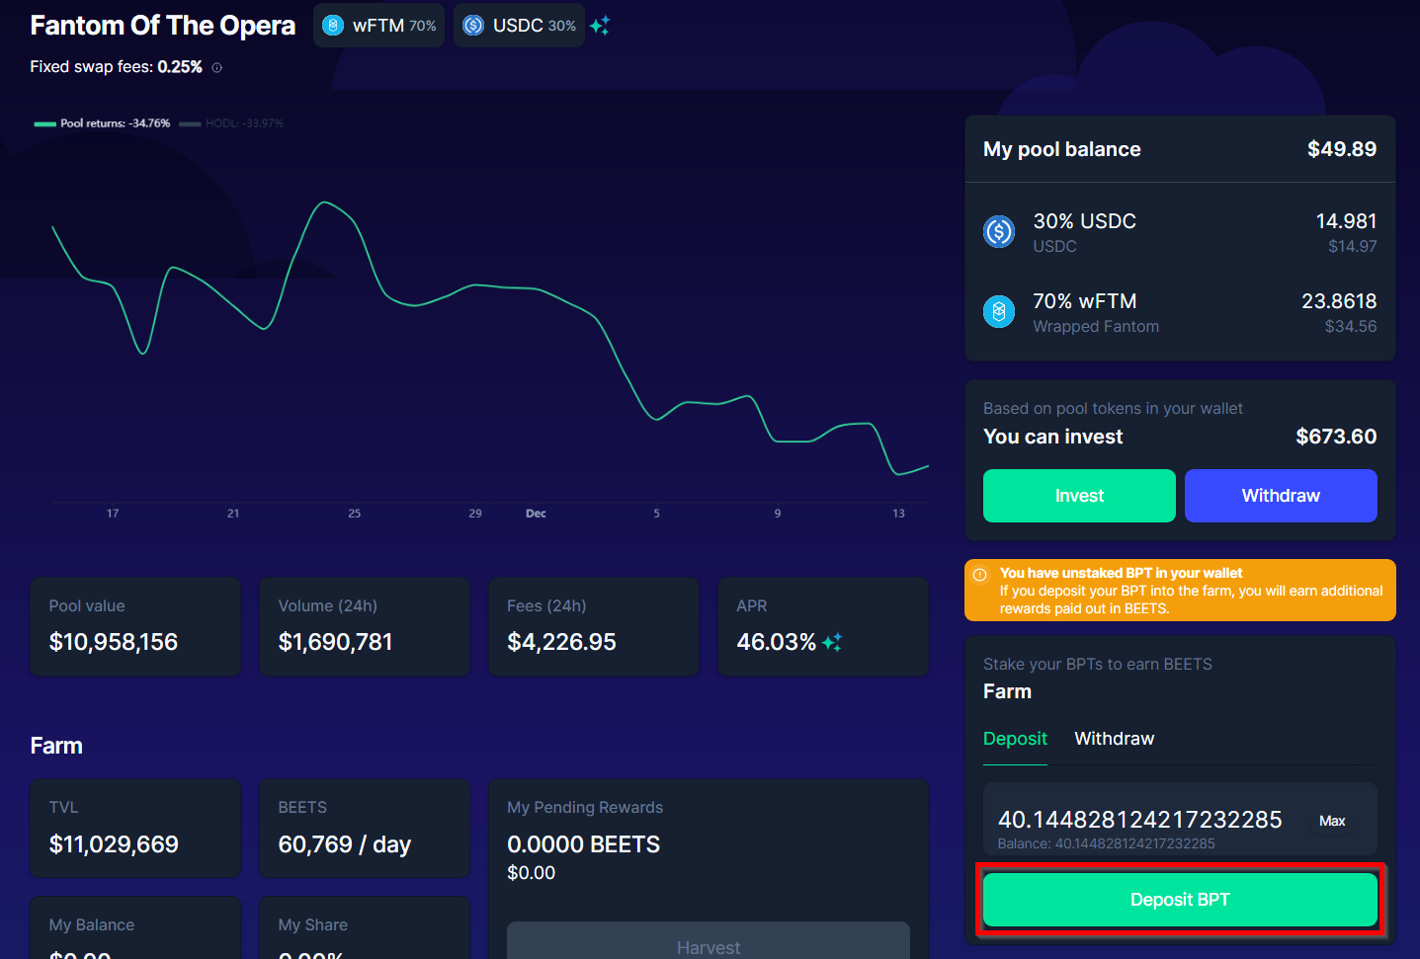1420x959 pixels.
Task: Click the You can invest $673.60 amount
Action: coord(1336,437)
